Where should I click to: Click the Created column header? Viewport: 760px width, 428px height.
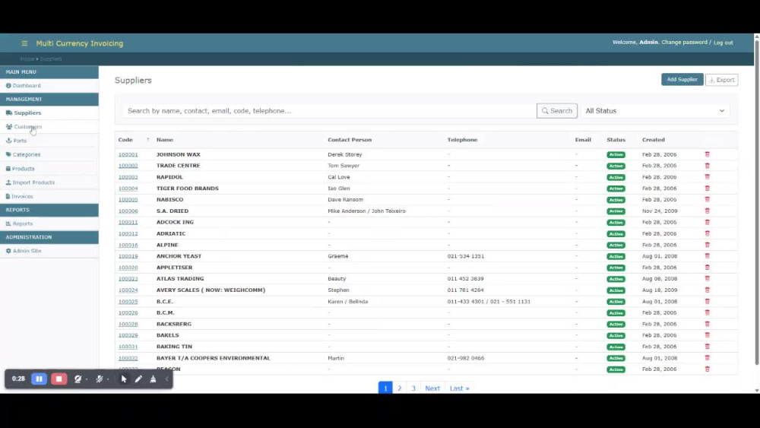pos(654,140)
